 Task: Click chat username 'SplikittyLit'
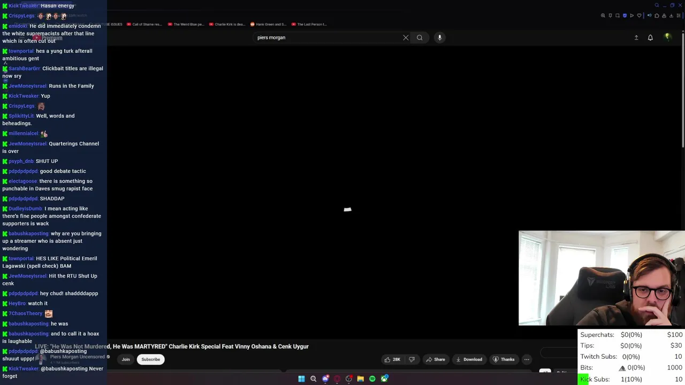21,115
